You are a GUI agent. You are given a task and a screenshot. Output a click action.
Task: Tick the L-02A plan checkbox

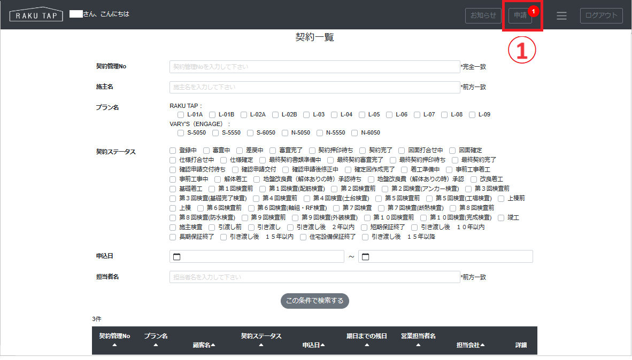[243, 115]
